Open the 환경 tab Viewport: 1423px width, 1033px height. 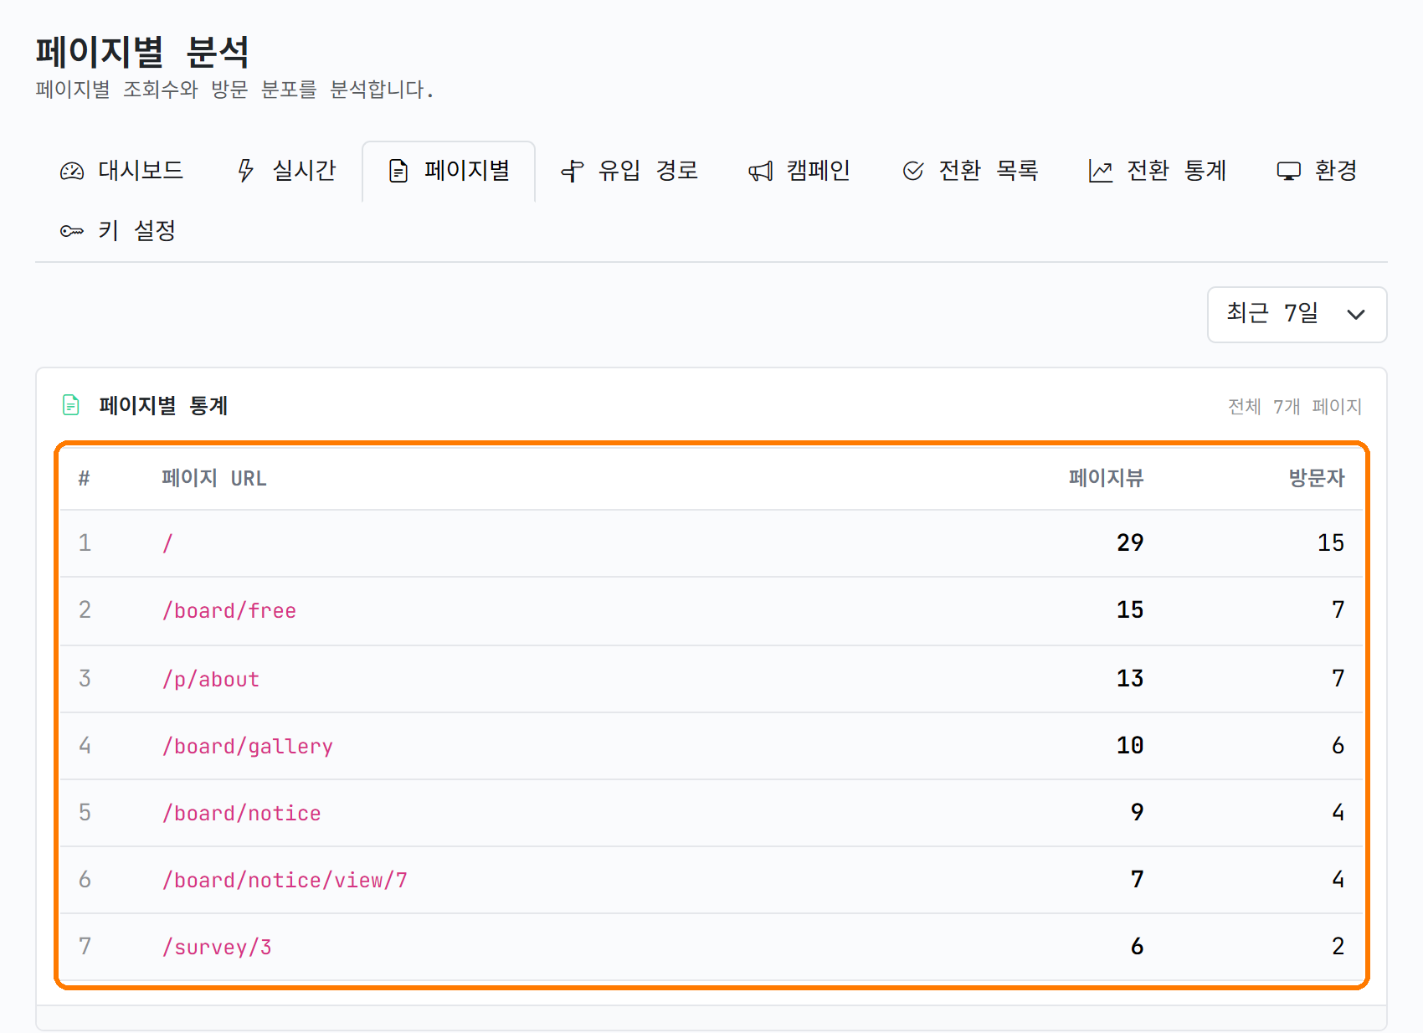(x=1318, y=171)
